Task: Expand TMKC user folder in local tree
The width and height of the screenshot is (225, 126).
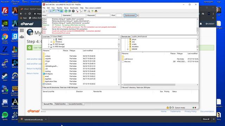Action: coord(54,40)
